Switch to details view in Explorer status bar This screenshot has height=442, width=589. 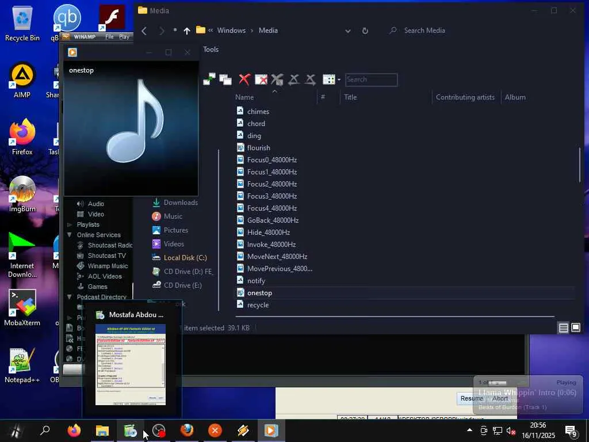pos(564,327)
